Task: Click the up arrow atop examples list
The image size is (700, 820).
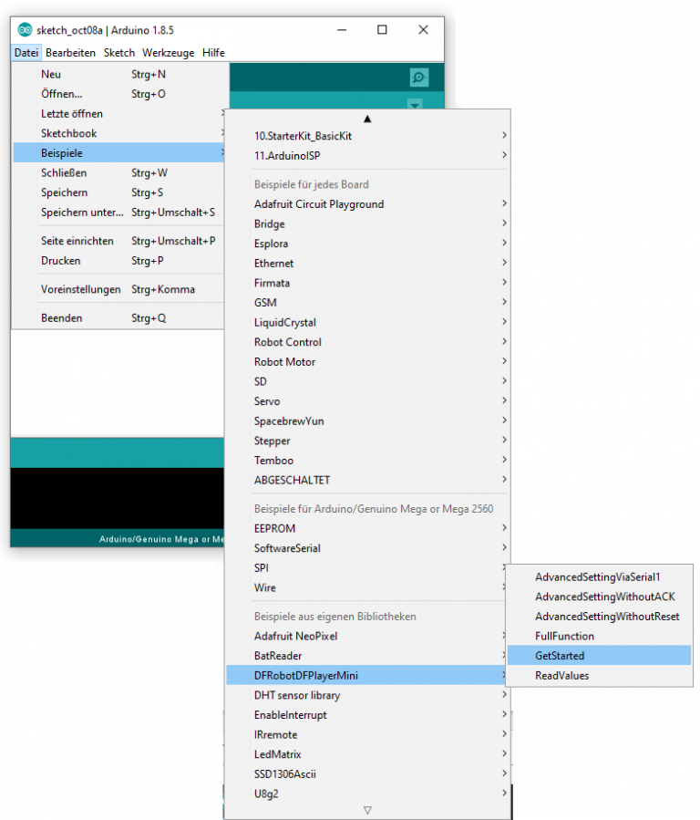Action: [367, 119]
